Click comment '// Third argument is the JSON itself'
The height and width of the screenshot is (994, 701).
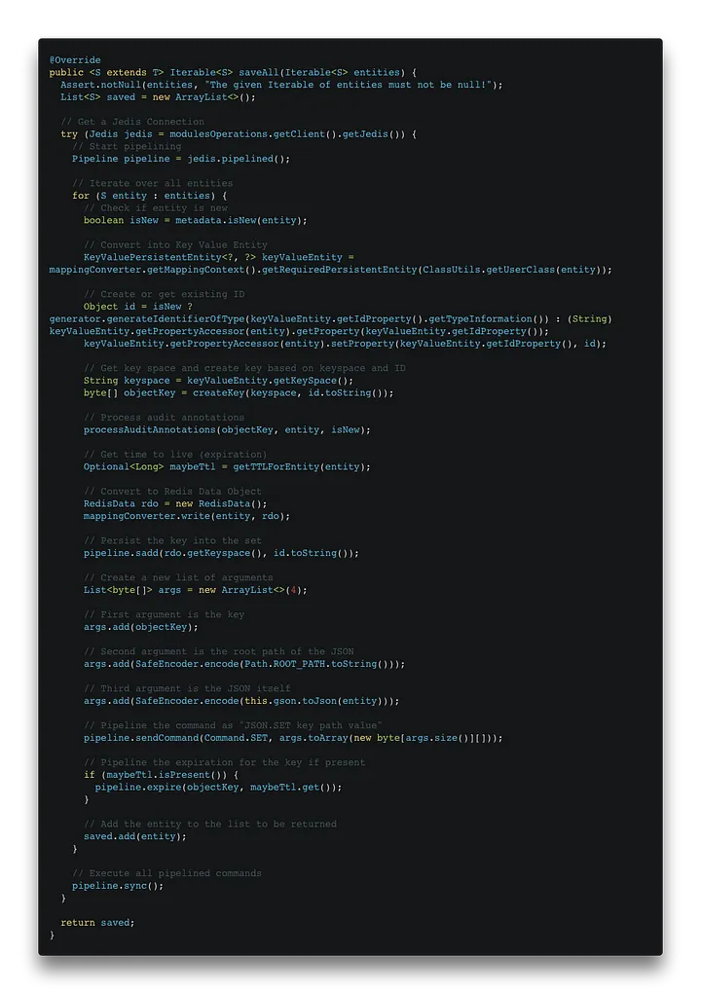pyautogui.click(x=187, y=688)
